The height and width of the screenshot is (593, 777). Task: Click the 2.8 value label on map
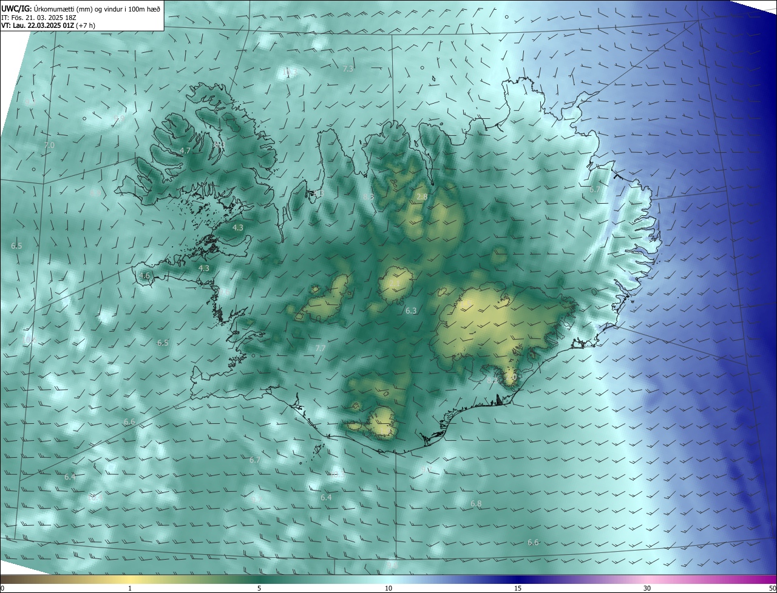click(x=422, y=197)
